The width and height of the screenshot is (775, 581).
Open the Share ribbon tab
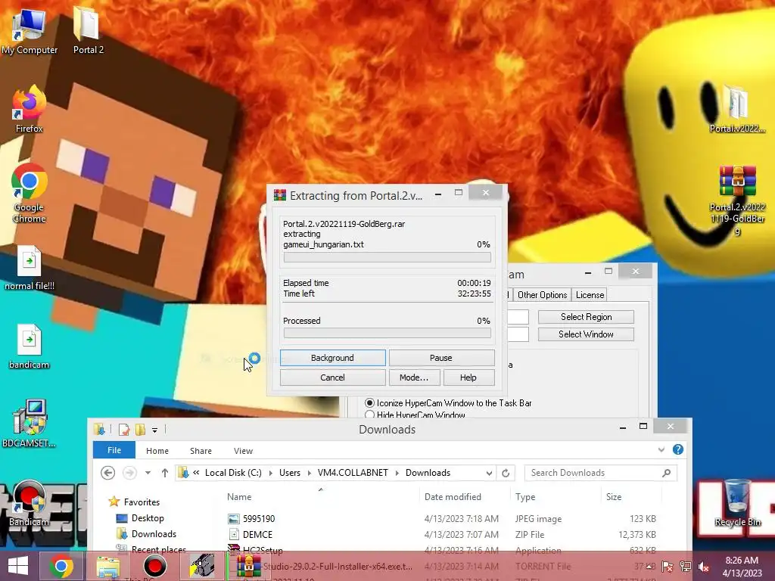click(201, 451)
